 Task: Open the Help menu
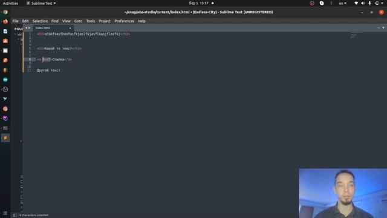[x=141, y=21]
